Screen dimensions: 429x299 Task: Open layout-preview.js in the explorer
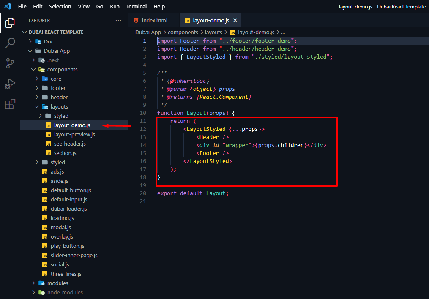pos(74,134)
